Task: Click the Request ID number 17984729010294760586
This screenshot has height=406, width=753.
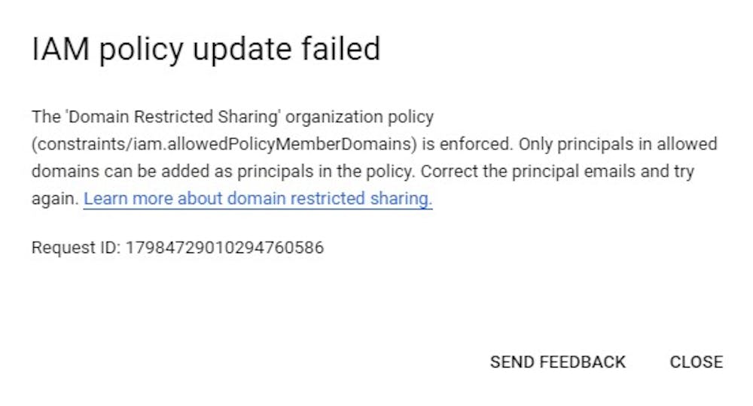Action: point(224,247)
